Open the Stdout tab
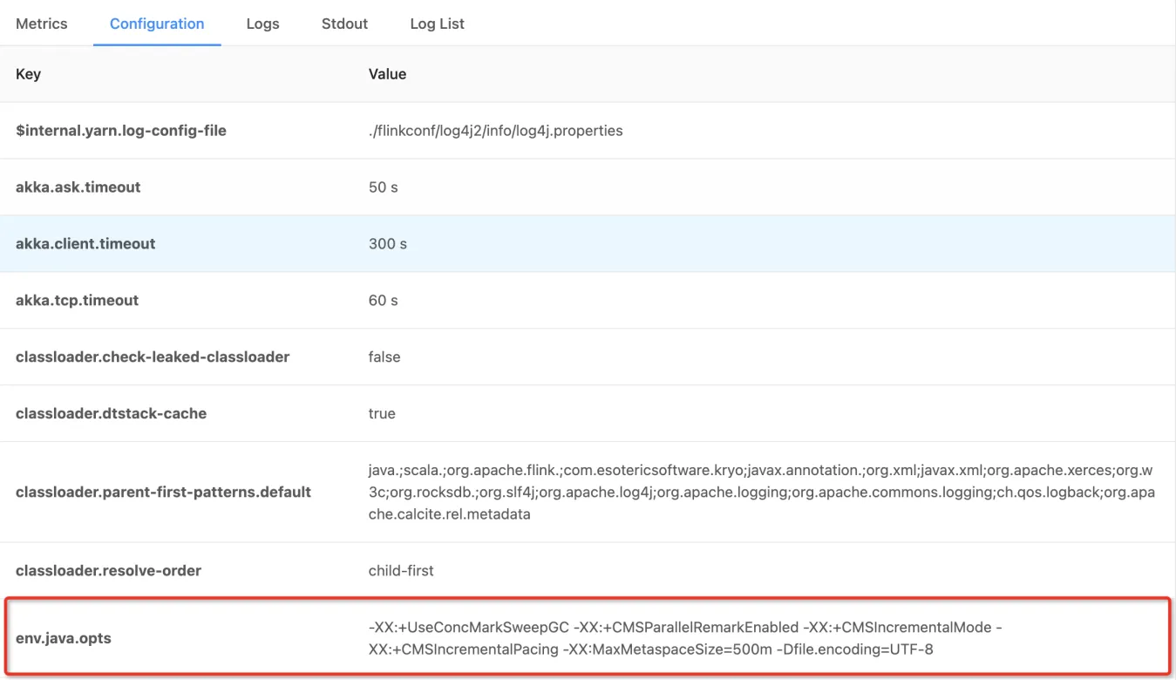This screenshot has width=1176, height=680. 344,24
